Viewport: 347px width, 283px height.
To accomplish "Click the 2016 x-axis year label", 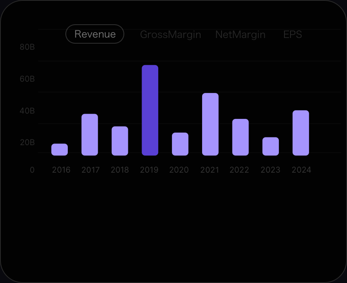I will (61, 170).
